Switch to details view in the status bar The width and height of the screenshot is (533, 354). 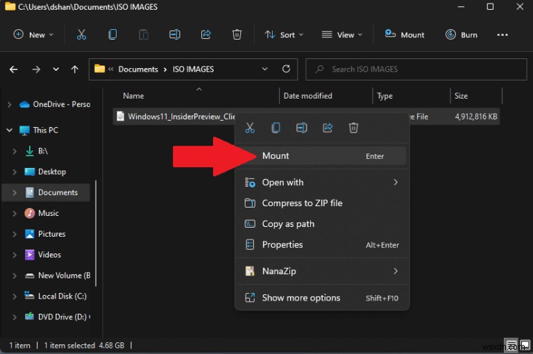click(x=511, y=344)
